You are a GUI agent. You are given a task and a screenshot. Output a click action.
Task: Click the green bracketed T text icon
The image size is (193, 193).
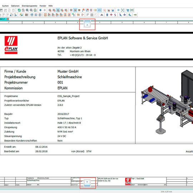[132, 10]
